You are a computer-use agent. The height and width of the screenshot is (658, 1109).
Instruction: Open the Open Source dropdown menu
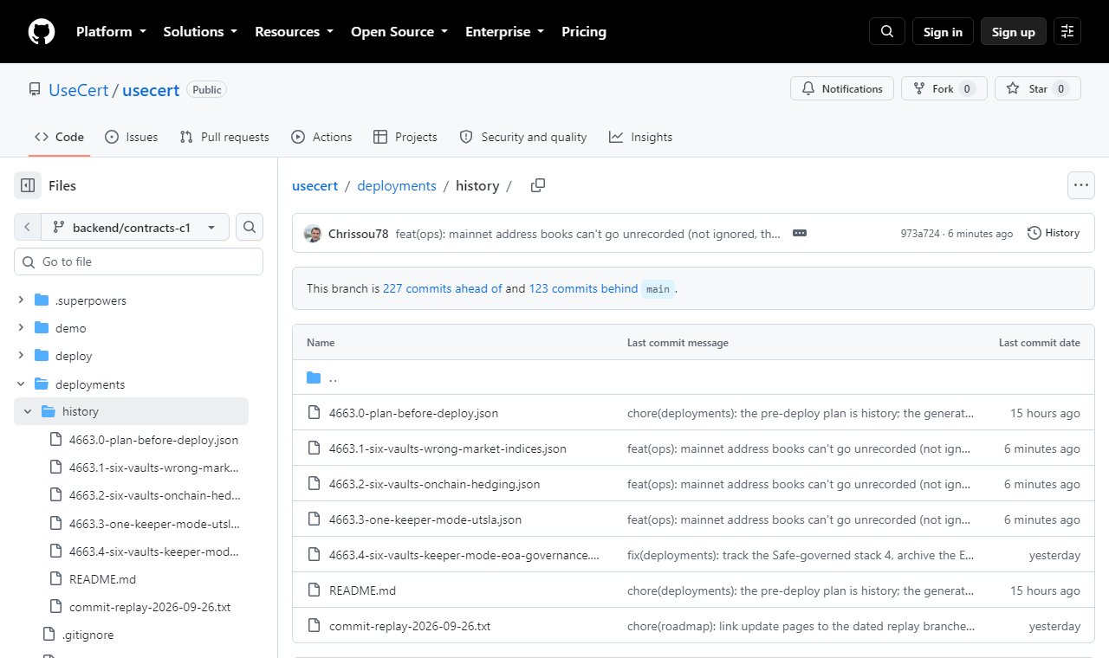click(399, 32)
